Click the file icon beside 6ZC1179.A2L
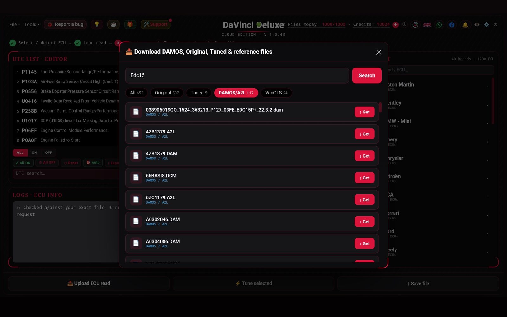 tap(136, 199)
